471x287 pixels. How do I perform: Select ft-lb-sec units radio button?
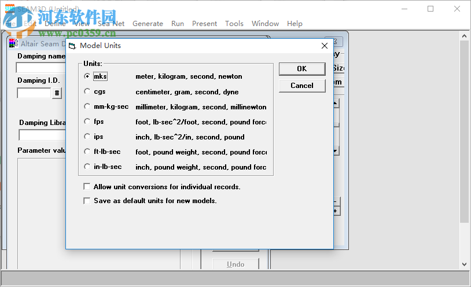87,152
